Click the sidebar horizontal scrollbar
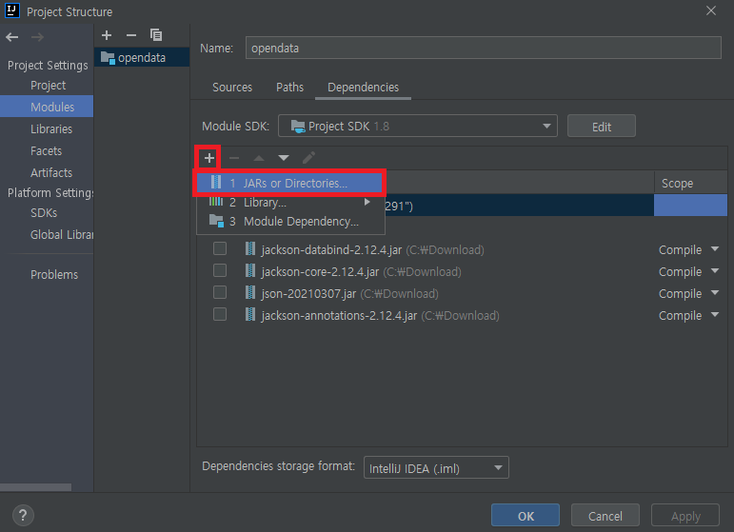Screen dimensions: 734x532 tap(35, 487)
